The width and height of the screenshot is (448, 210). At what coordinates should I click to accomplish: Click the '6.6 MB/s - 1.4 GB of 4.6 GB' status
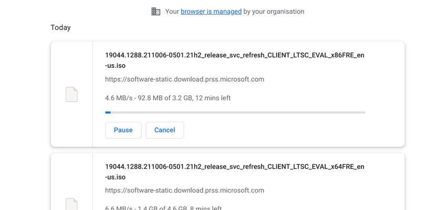click(x=163, y=208)
